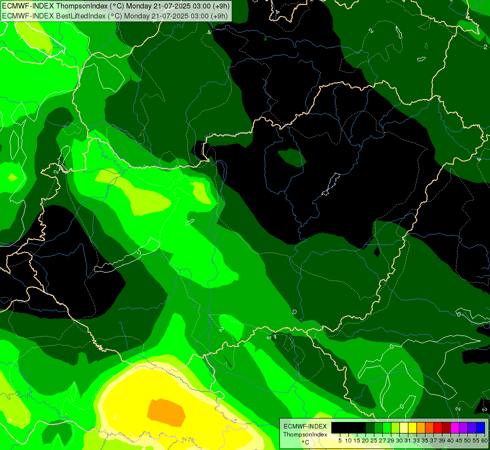
Task: Click legend tick value 25
Action: point(374,440)
